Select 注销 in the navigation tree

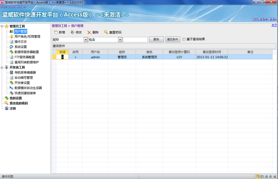pos(13,108)
